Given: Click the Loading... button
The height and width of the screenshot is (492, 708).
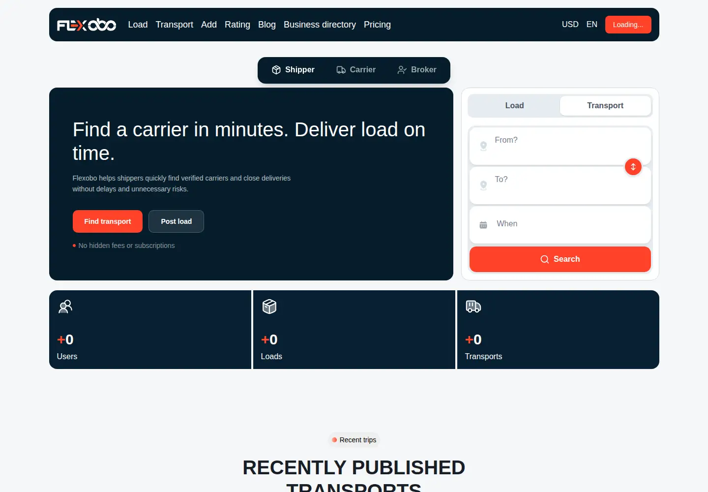Looking at the screenshot, I should coord(628,25).
